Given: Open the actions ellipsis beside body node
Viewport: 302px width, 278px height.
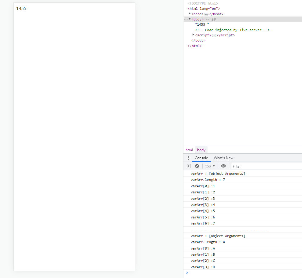Looking at the screenshot, I should tap(186, 19).
